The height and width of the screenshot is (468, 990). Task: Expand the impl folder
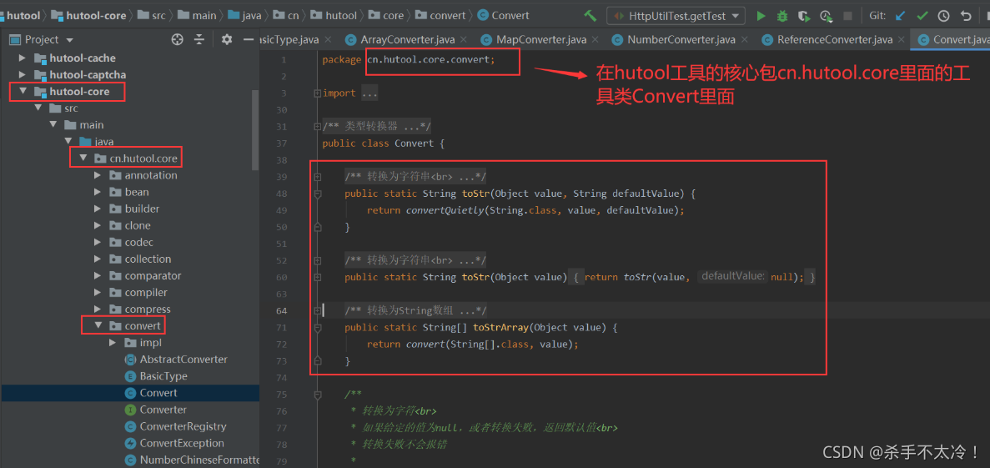pos(113,342)
